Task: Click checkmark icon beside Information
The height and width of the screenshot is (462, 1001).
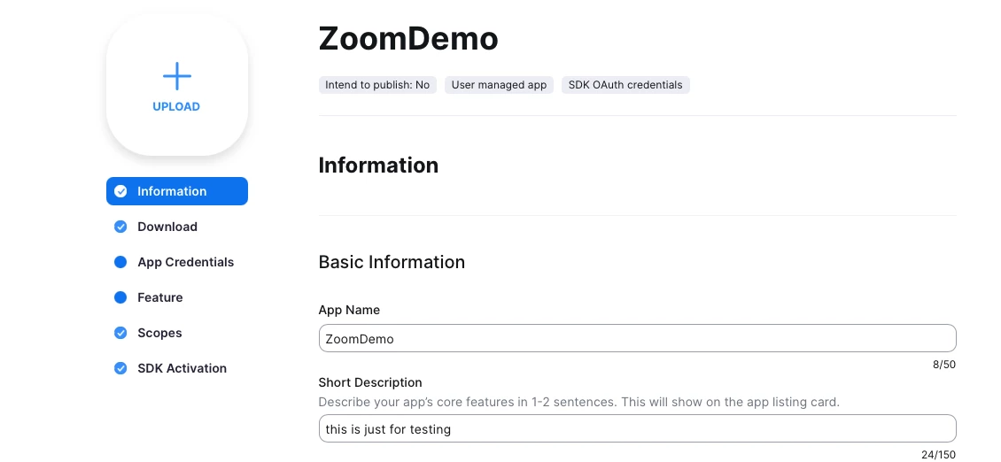Action: [x=120, y=191]
